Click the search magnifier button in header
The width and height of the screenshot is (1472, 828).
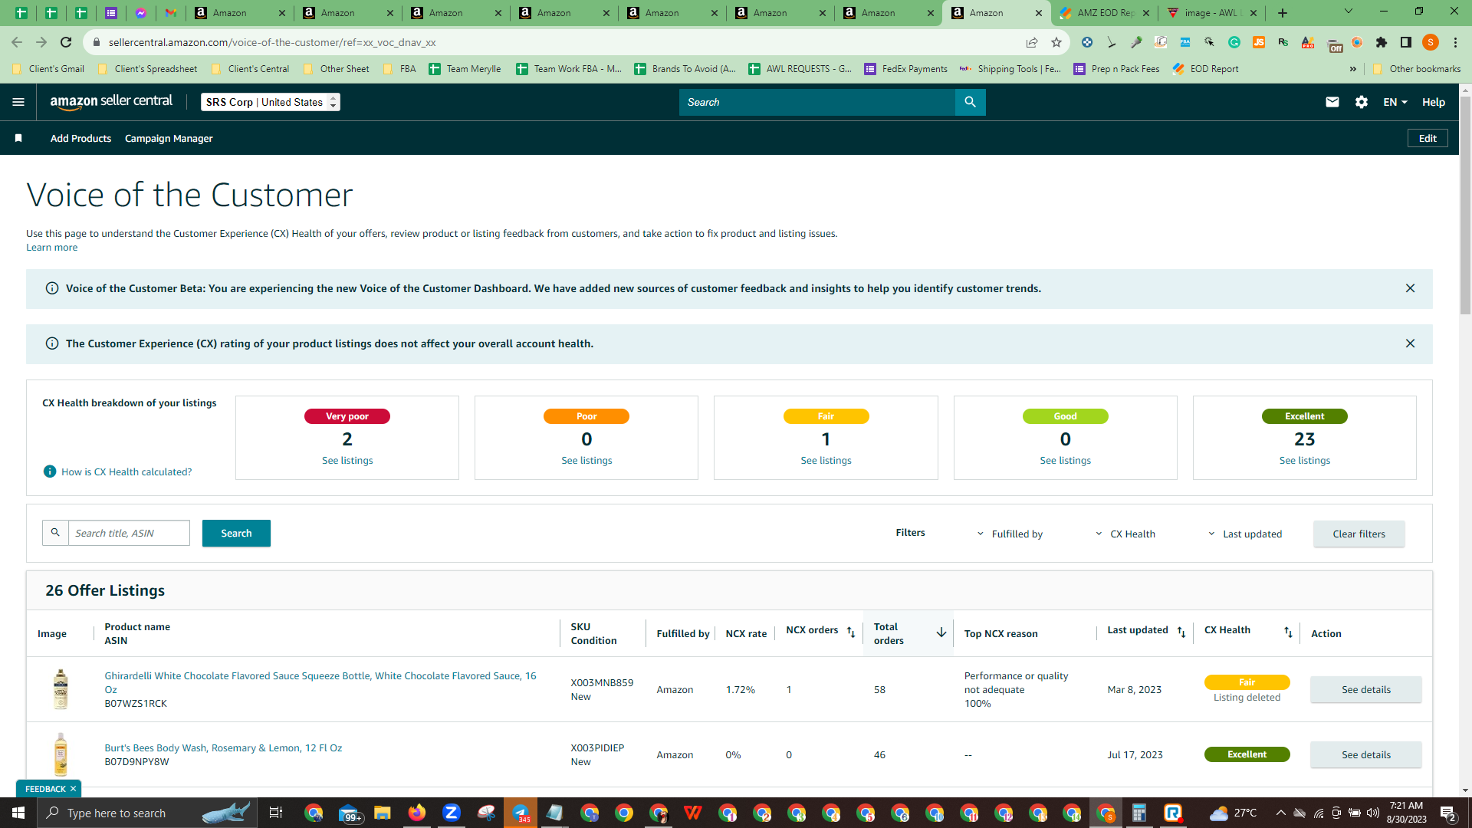(x=970, y=102)
